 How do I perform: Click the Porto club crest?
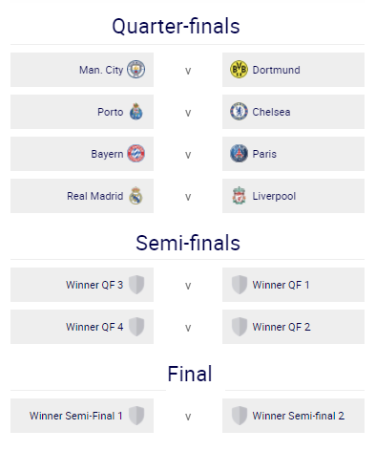point(136,112)
